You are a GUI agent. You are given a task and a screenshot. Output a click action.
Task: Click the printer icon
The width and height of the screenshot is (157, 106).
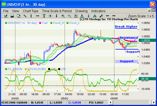click(x=12, y=16)
